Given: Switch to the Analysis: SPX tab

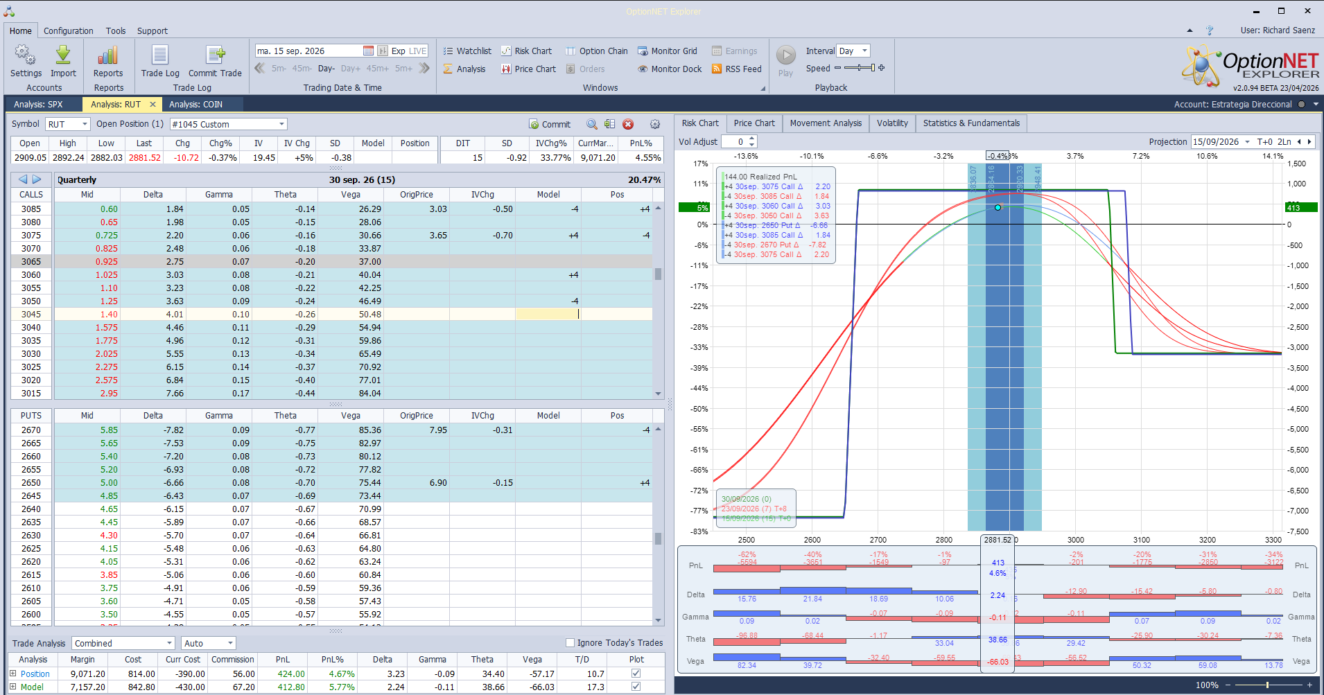Looking at the screenshot, I should coord(38,104).
